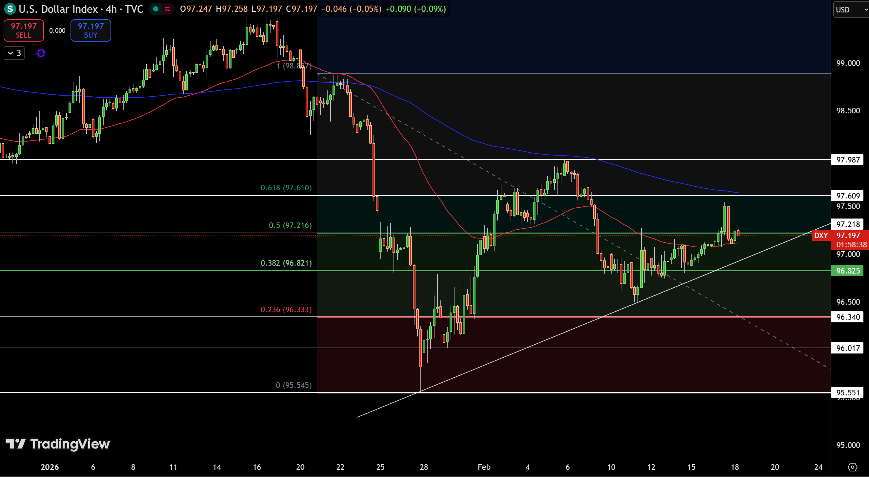Select the green 96.825 price label
Image resolution: width=869 pixels, height=477 pixels.
(x=848, y=271)
